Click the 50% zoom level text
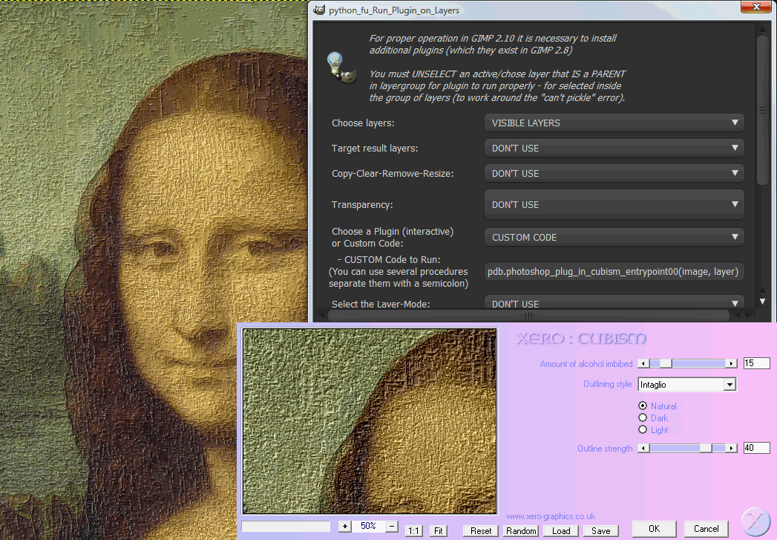 [x=368, y=526]
